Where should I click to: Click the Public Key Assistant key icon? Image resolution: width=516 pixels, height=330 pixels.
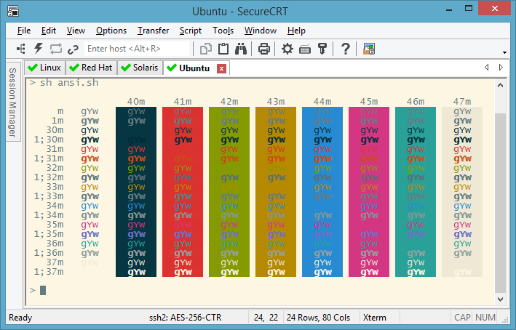pyautogui.click(x=322, y=49)
